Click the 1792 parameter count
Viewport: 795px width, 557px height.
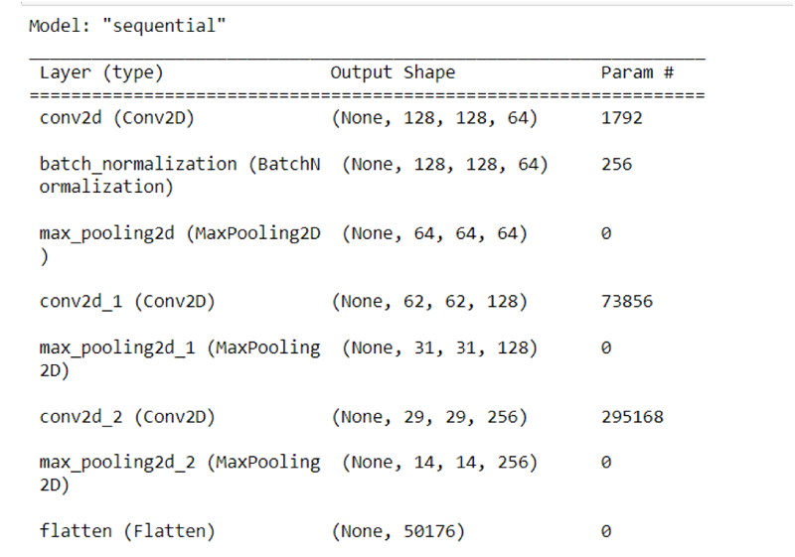click(x=622, y=118)
